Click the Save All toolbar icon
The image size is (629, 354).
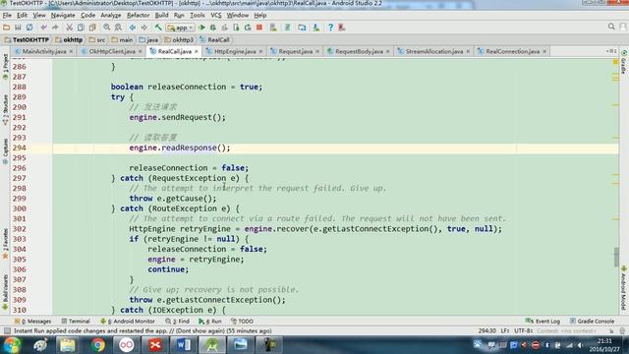(18, 28)
